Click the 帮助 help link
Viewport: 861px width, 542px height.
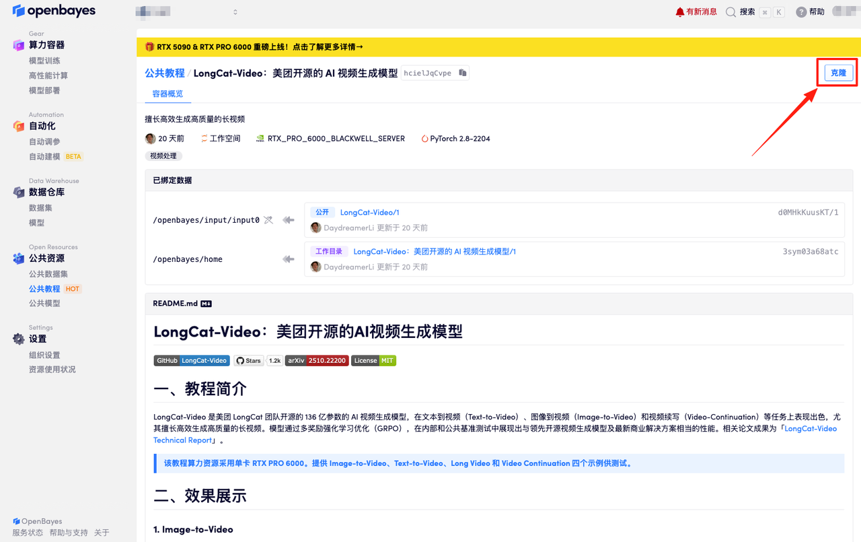click(x=817, y=12)
